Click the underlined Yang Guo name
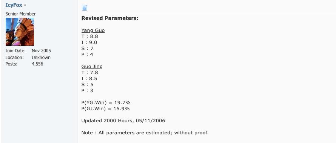 pyautogui.click(x=93, y=30)
